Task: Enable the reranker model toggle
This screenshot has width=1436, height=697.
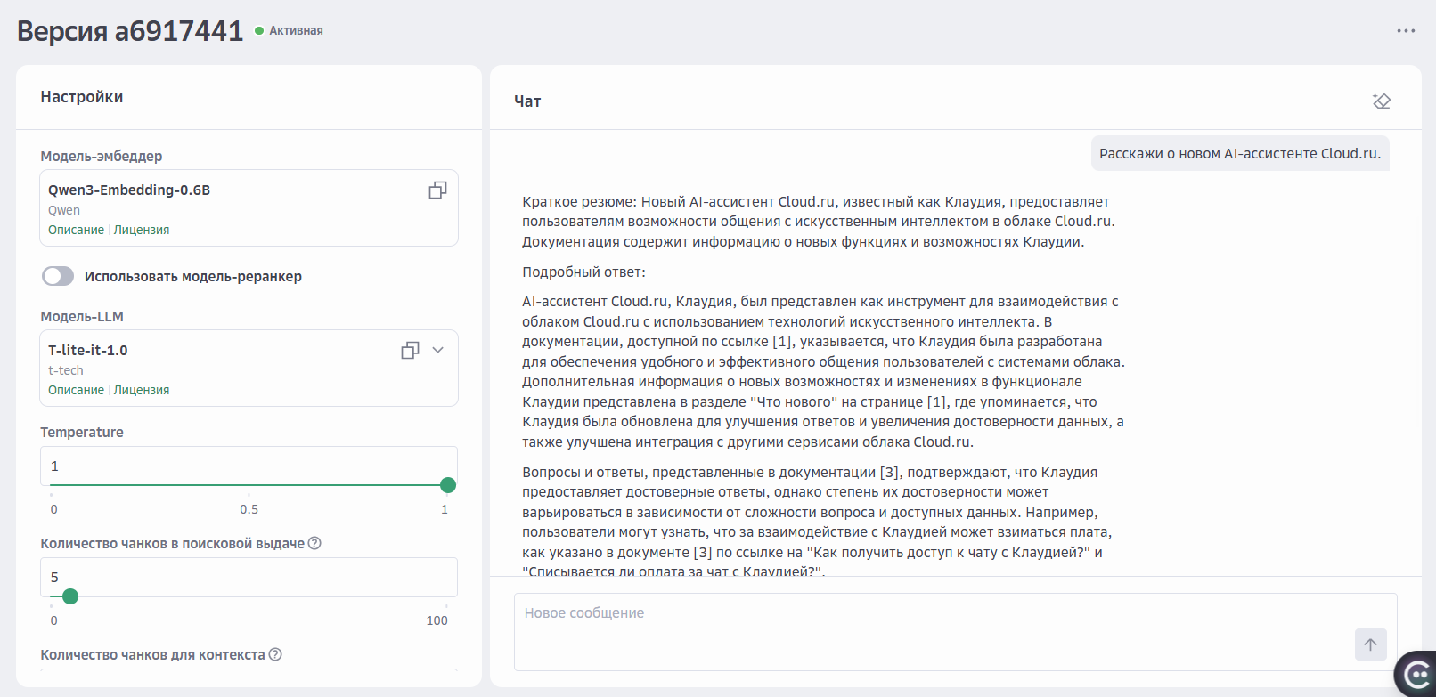Action: tap(58, 277)
